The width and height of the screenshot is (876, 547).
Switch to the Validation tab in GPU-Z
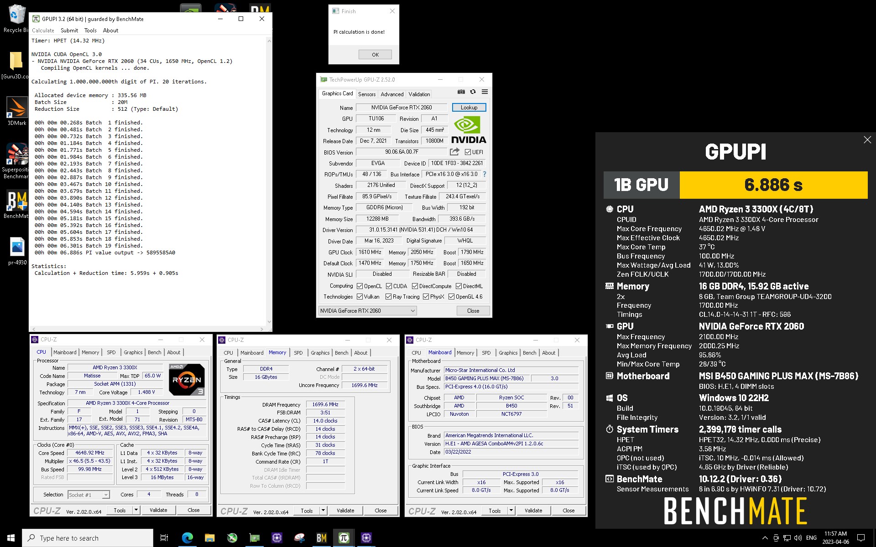click(419, 94)
